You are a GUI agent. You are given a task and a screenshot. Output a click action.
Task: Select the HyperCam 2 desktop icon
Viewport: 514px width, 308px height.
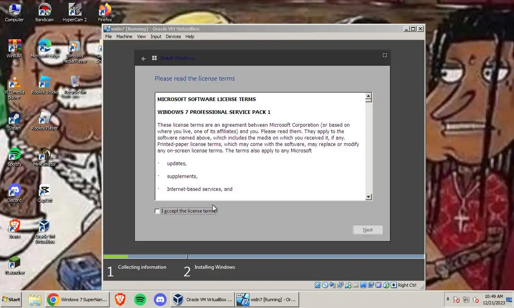75,12
